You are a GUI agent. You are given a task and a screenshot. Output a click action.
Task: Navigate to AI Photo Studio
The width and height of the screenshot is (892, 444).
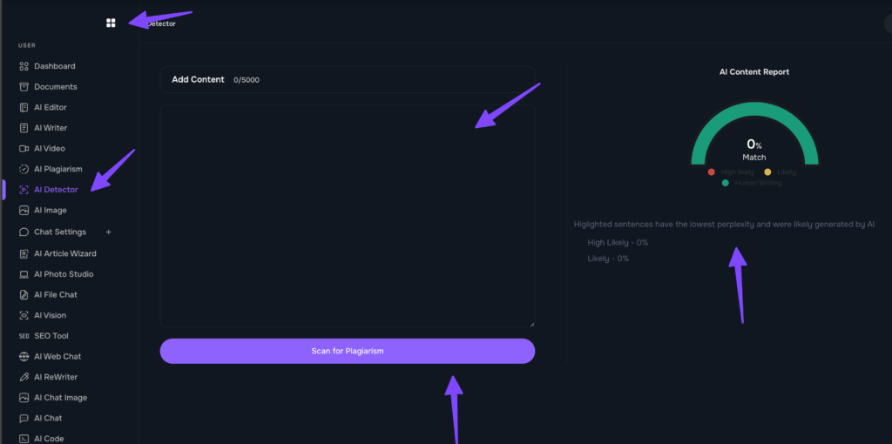click(64, 274)
